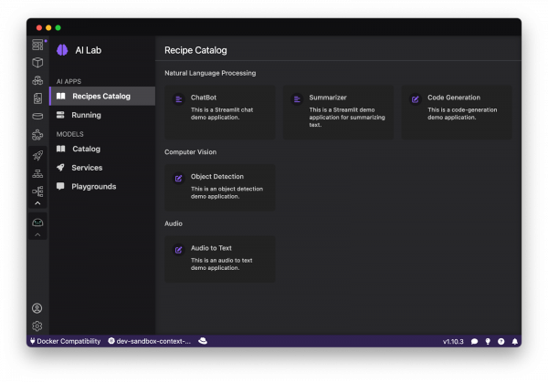Click the feedback speech-bubble icon
Image resolution: width=548 pixels, height=382 pixels.
(474, 341)
